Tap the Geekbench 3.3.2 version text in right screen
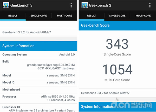The image size is (156, 112). click(105, 93)
